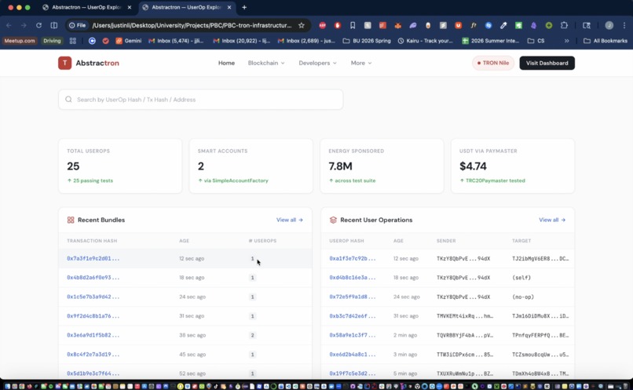This screenshot has width=633, height=390.
Task: Expand the Blockchain nav dropdown
Action: 266,63
